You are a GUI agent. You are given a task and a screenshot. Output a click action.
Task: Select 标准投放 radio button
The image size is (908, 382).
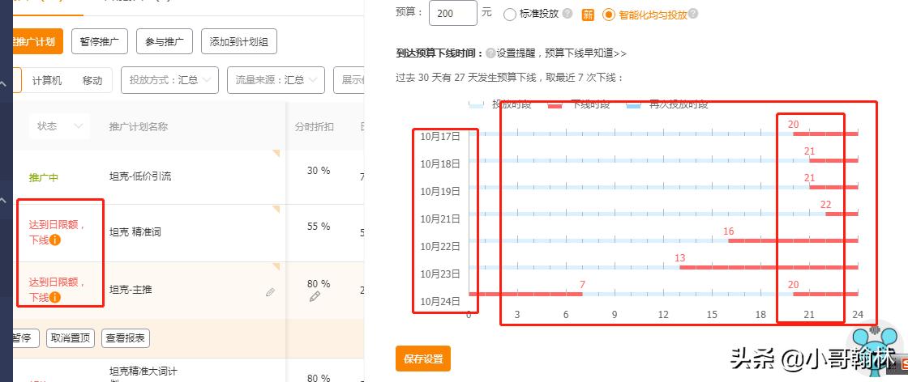pos(510,15)
